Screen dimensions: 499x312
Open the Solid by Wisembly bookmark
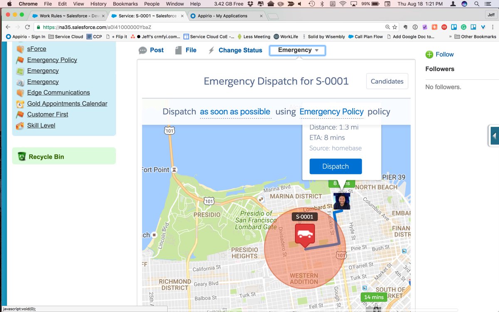[324, 37]
